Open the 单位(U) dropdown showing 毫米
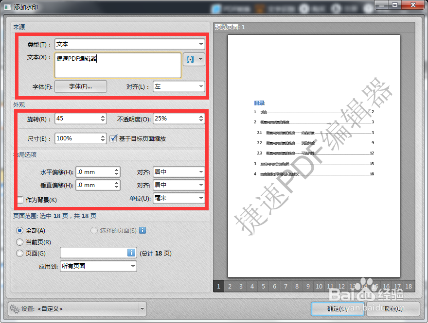This screenshot has height=323, width=428. 179,198
